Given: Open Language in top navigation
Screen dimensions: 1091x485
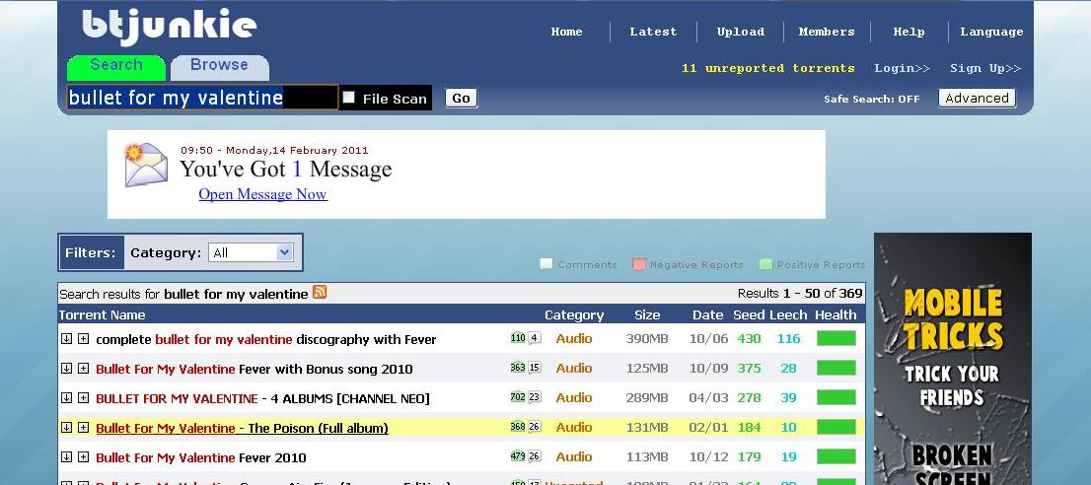Looking at the screenshot, I should pos(991,32).
